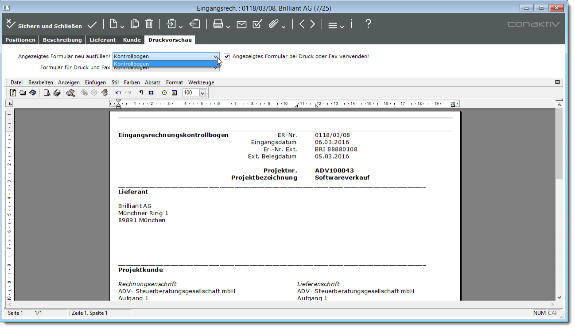Open the zoom percentage dropdown showing 100
The height and width of the screenshot is (329, 575).
coord(202,93)
